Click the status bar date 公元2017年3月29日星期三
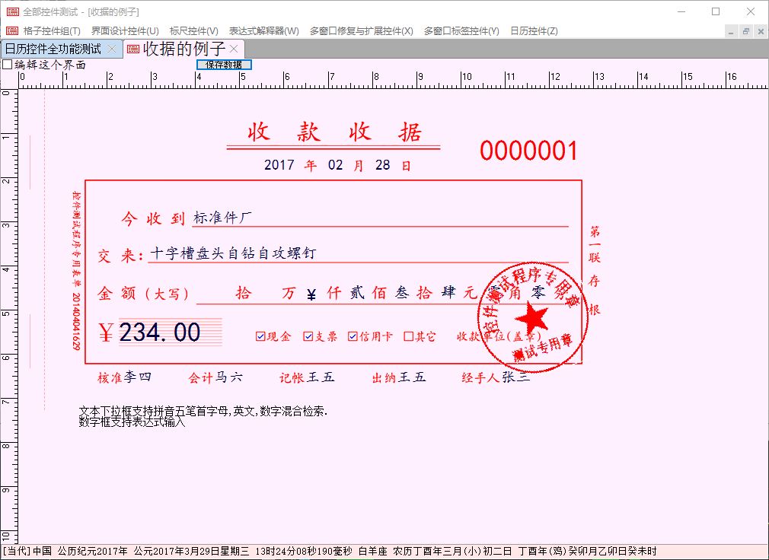 click(191, 551)
